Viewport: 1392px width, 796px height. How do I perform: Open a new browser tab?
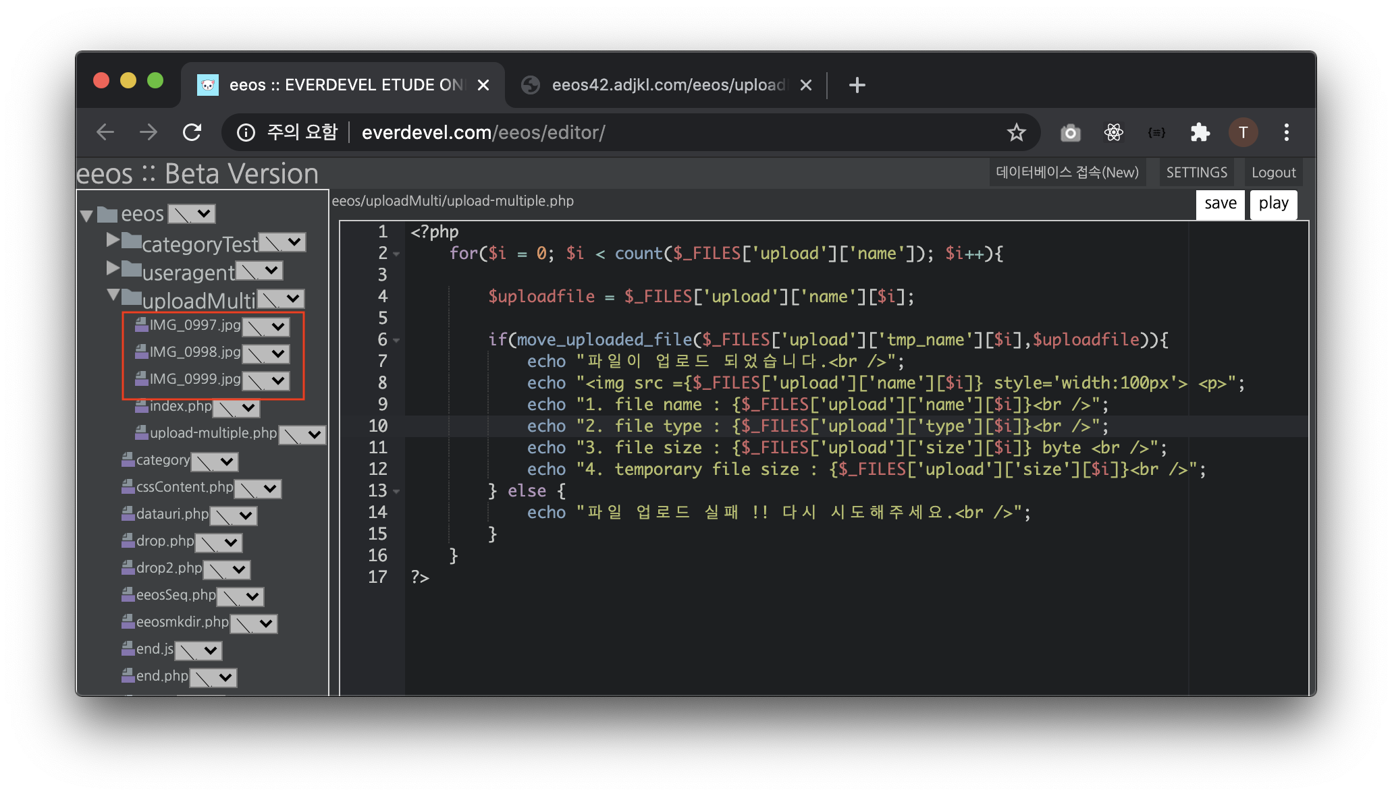coord(857,85)
